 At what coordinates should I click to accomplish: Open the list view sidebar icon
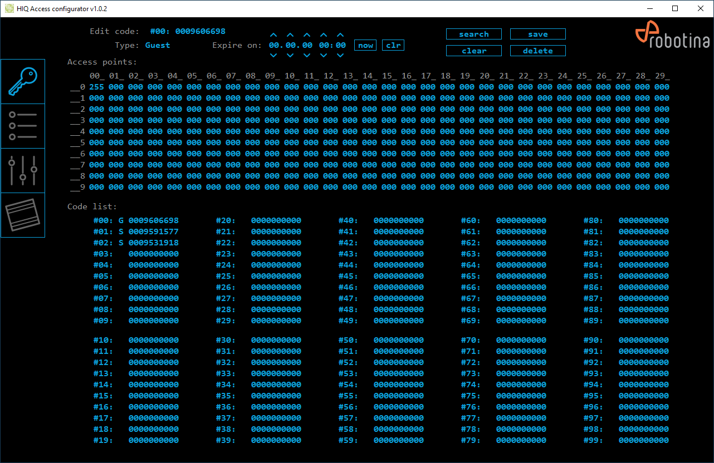22,126
